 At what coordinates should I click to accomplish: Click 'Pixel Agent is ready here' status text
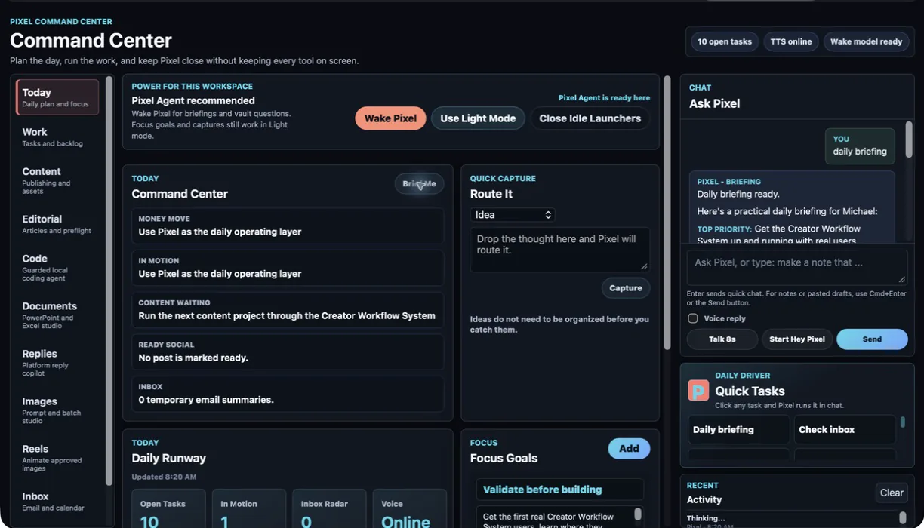point(604,98)
